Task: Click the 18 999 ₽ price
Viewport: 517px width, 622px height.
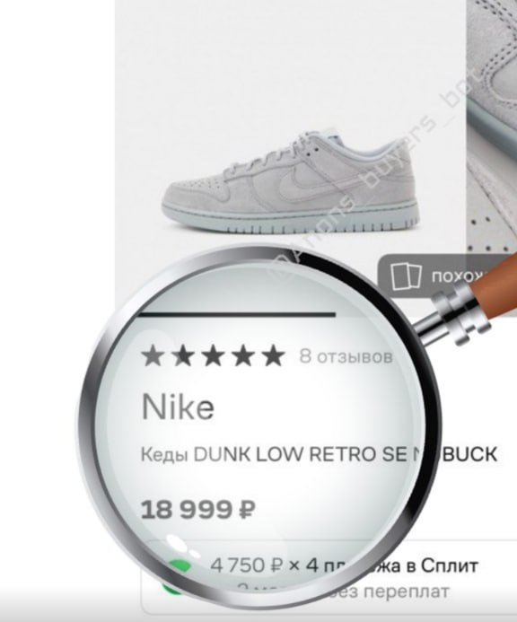Action: (198, 509)
